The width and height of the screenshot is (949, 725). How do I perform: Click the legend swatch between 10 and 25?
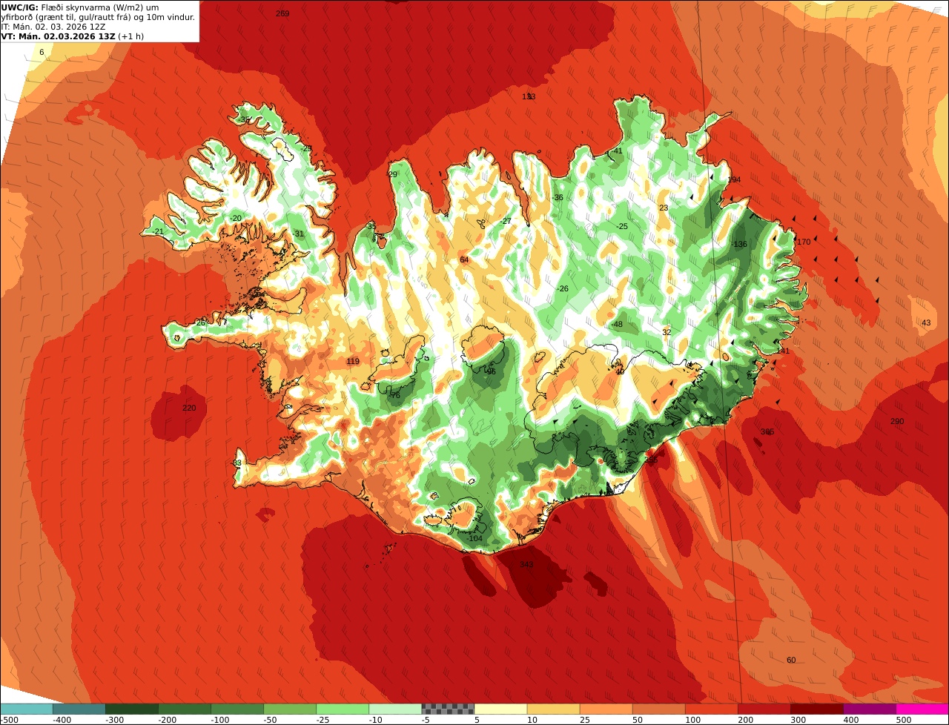(x=553, y=709)
